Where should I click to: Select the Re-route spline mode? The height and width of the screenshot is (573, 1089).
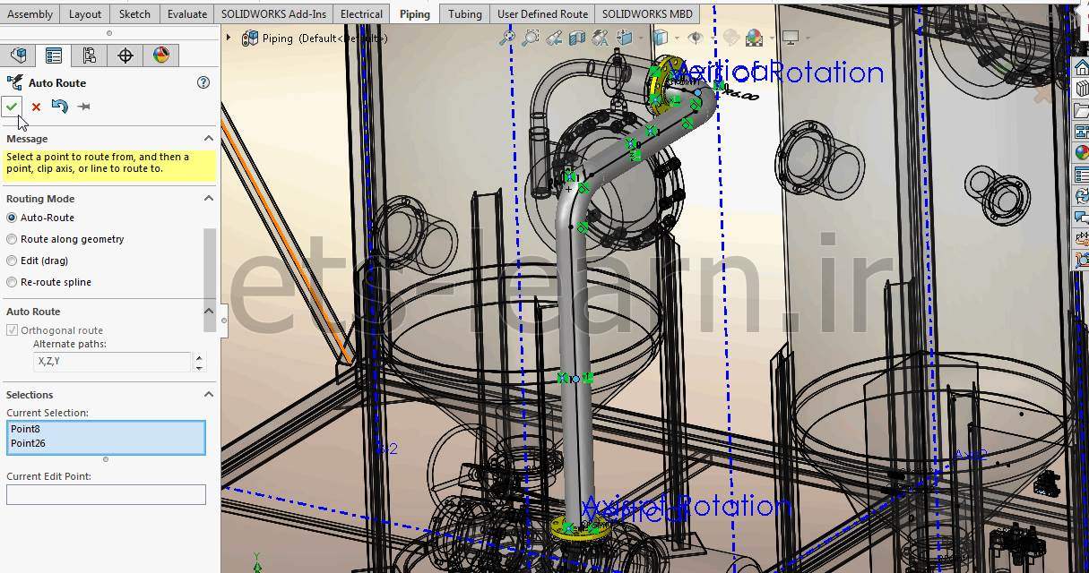[12, 282]
